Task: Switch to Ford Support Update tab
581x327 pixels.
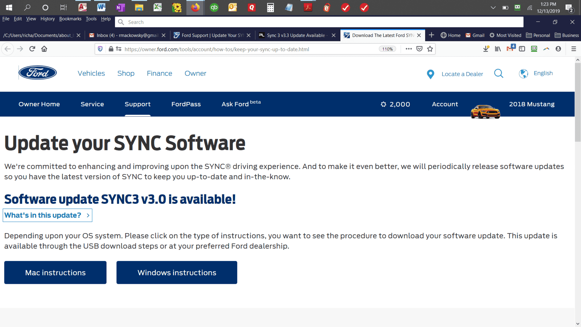Action: [213, 35]
